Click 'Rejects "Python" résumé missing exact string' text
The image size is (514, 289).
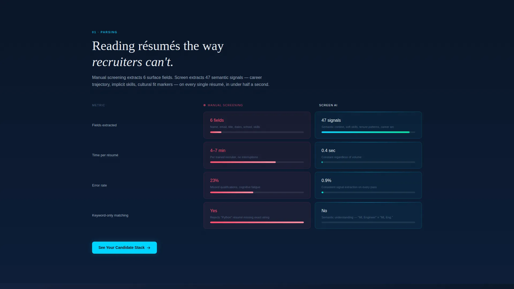240,217
